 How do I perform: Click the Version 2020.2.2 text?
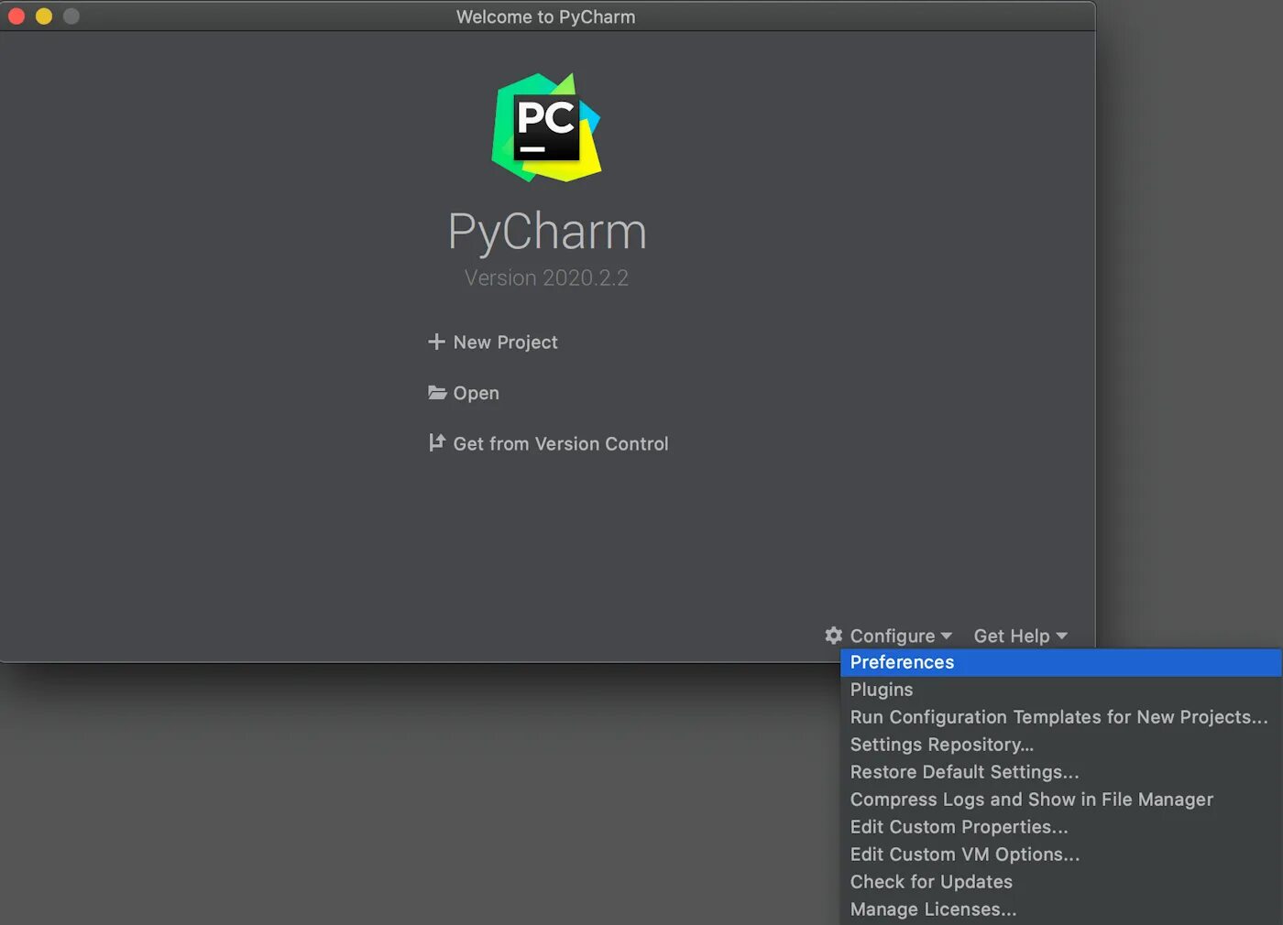click(x=546, y=277)
